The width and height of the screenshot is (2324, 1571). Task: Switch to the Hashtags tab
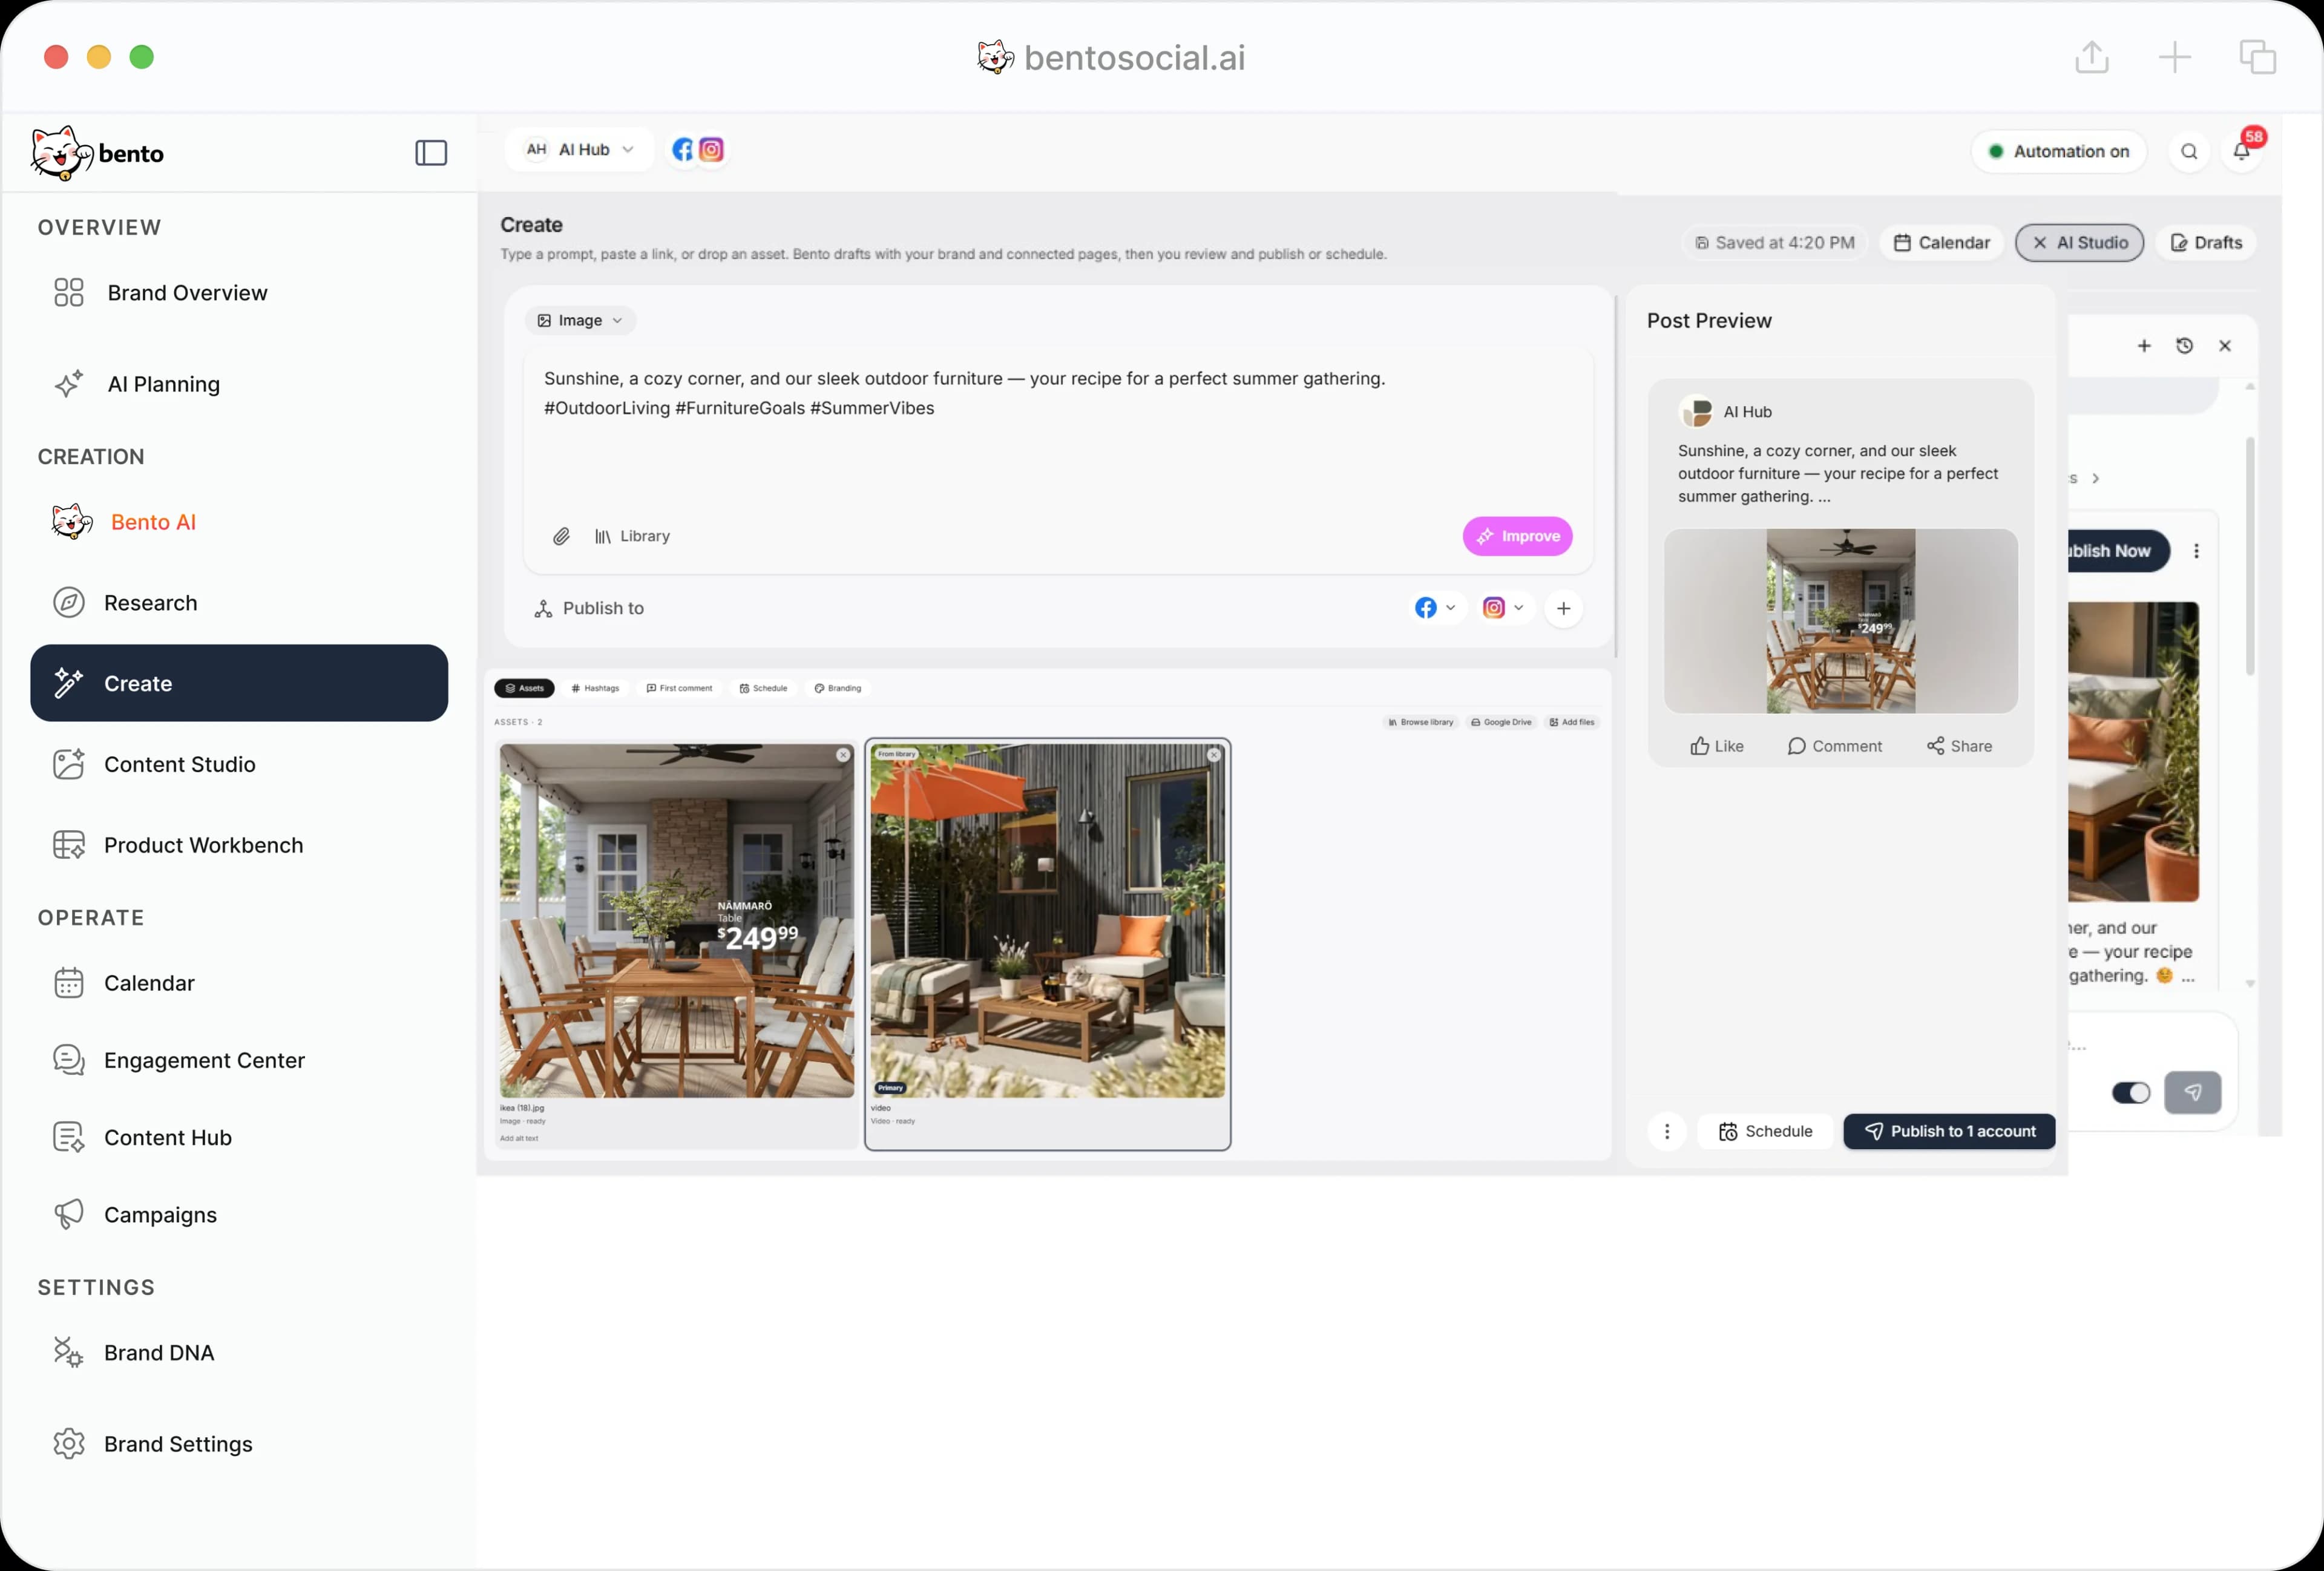pyautogui.click(x=595, y=688)
